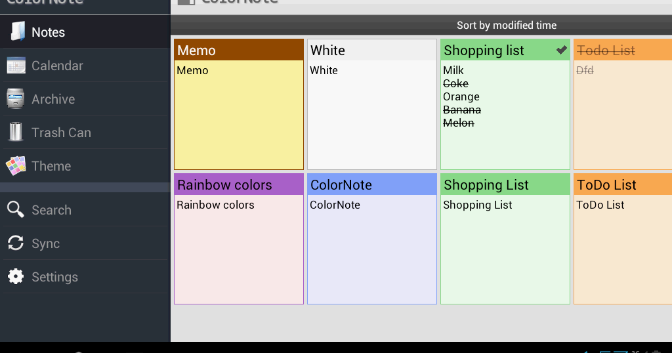Screen dimensions: 672x353
Task: Open the Theme color palette icon
Action: pos(16,166)
